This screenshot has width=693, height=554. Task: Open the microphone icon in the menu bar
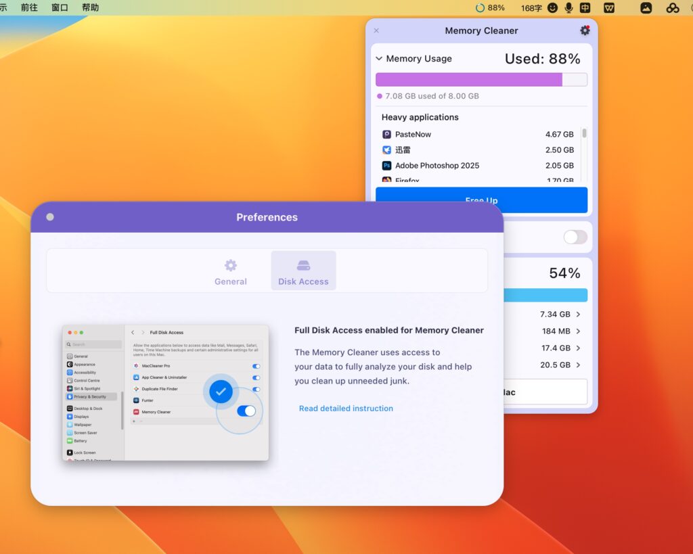click(x=567, y=7)
